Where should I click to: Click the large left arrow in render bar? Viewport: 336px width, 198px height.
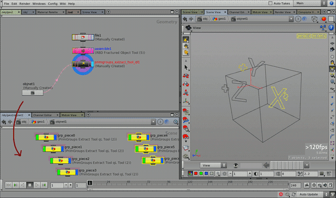click(266, 165)
